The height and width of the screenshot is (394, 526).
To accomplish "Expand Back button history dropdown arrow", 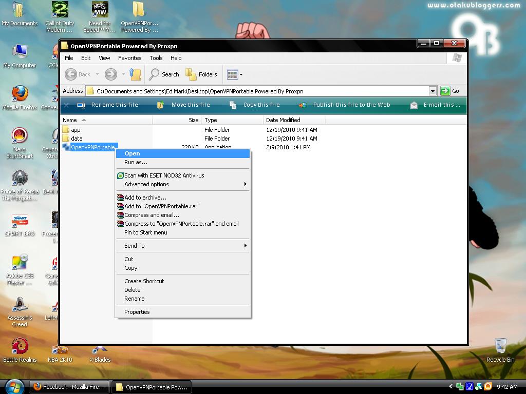I will [x=97, y=74].
